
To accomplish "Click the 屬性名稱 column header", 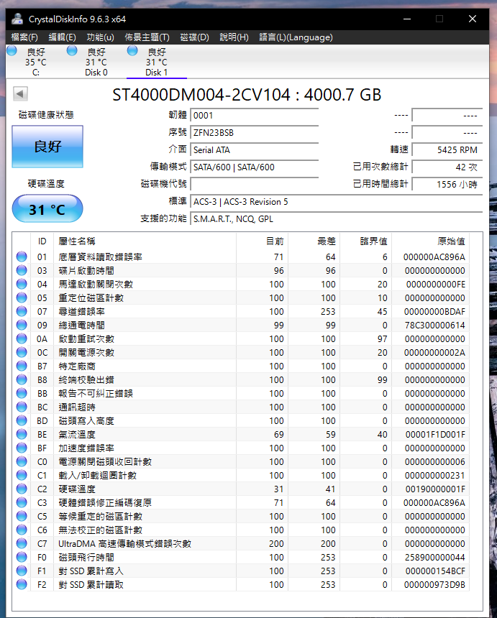I will click(x=145, y=241).
